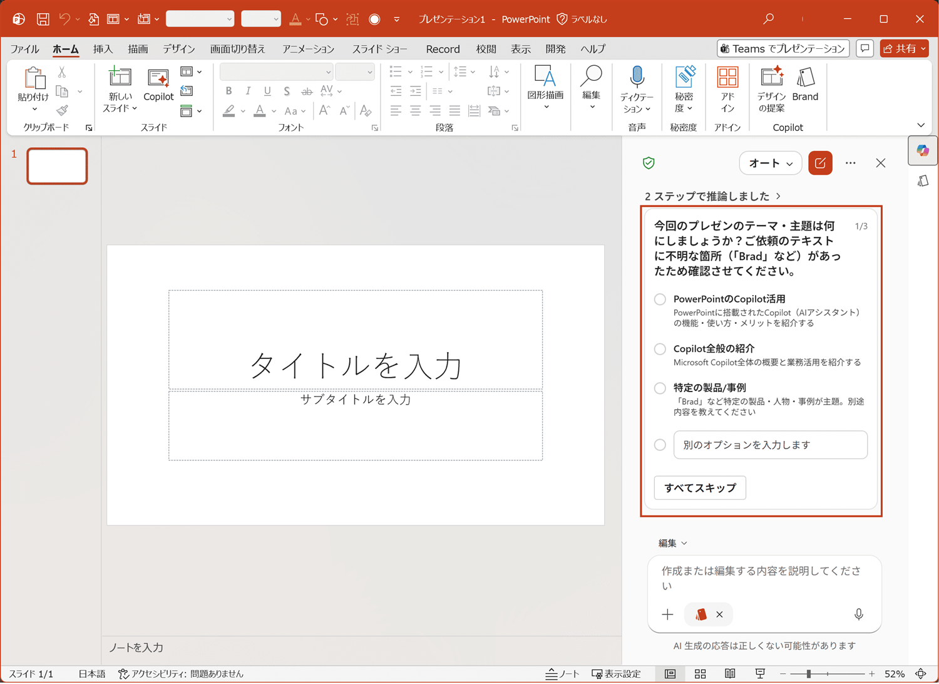Image resolution: width=939 pixels, height=684 pixels.
Task: Click the Copilot slide icon in ribbon
Action: coord(158,78)
